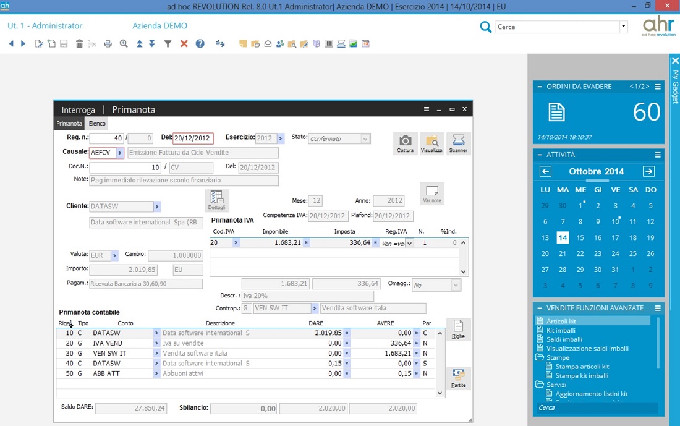Screen dimensions: 680x426
Task: Click the printer icon in toolbar
Action: pyautogui.click(x=108, y=44)
